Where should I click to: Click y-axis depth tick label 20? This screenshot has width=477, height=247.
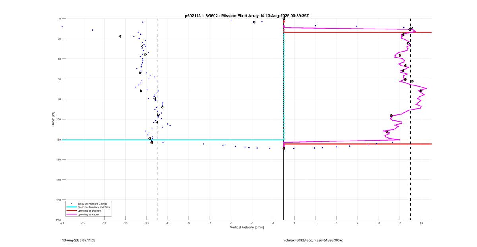tap(59, 39)
